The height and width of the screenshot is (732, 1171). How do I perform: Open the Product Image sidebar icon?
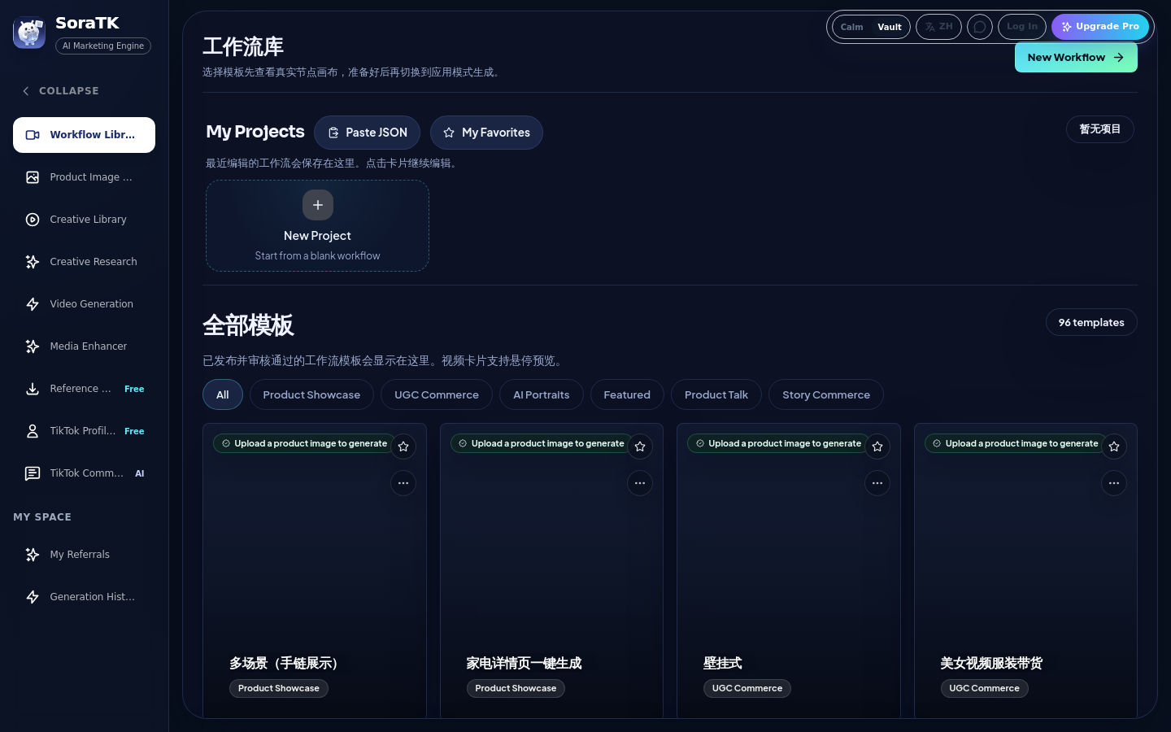[x=33, y=177]
